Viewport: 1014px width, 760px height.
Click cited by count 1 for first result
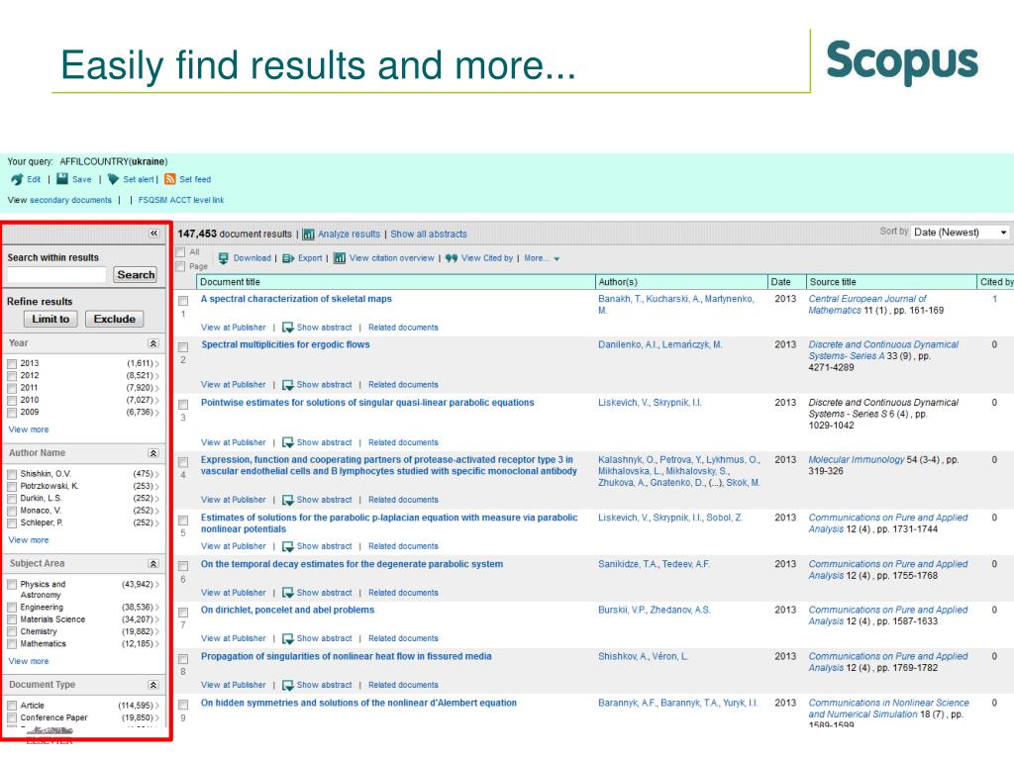(994, 299)
